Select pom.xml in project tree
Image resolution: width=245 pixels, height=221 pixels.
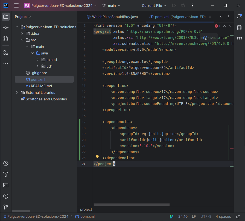click(x=44, y=79)
